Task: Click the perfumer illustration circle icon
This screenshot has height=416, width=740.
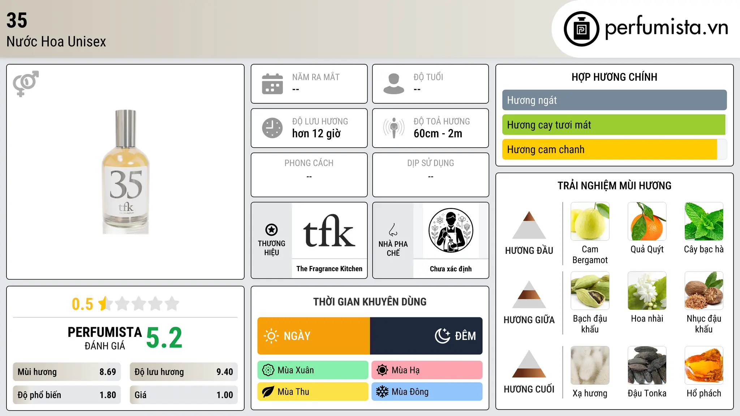Action: [x=451, y=230]
